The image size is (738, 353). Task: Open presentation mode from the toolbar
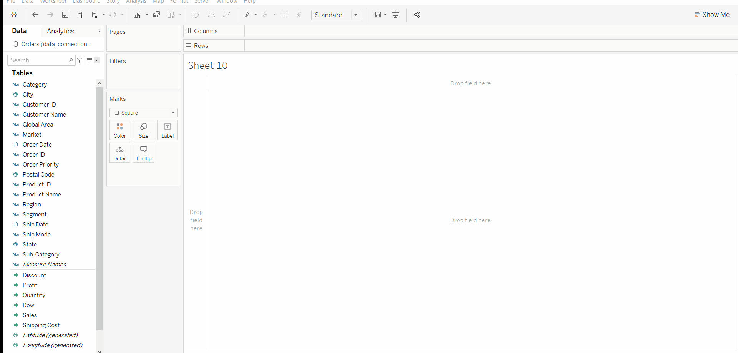[x=396, y=15]
